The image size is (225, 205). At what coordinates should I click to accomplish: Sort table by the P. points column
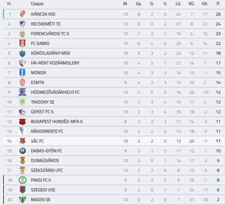pyautogui.click(x=218, y=4)
